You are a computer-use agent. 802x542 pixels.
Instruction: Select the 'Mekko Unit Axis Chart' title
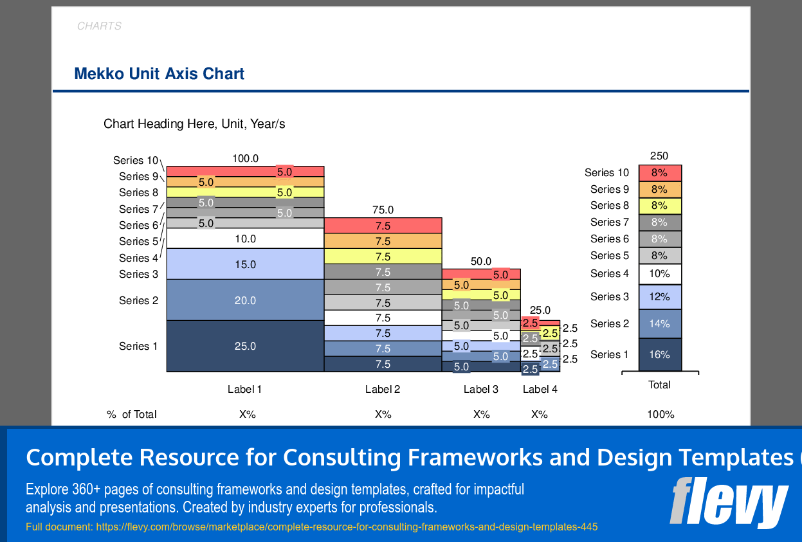click(x=159, y=73)
